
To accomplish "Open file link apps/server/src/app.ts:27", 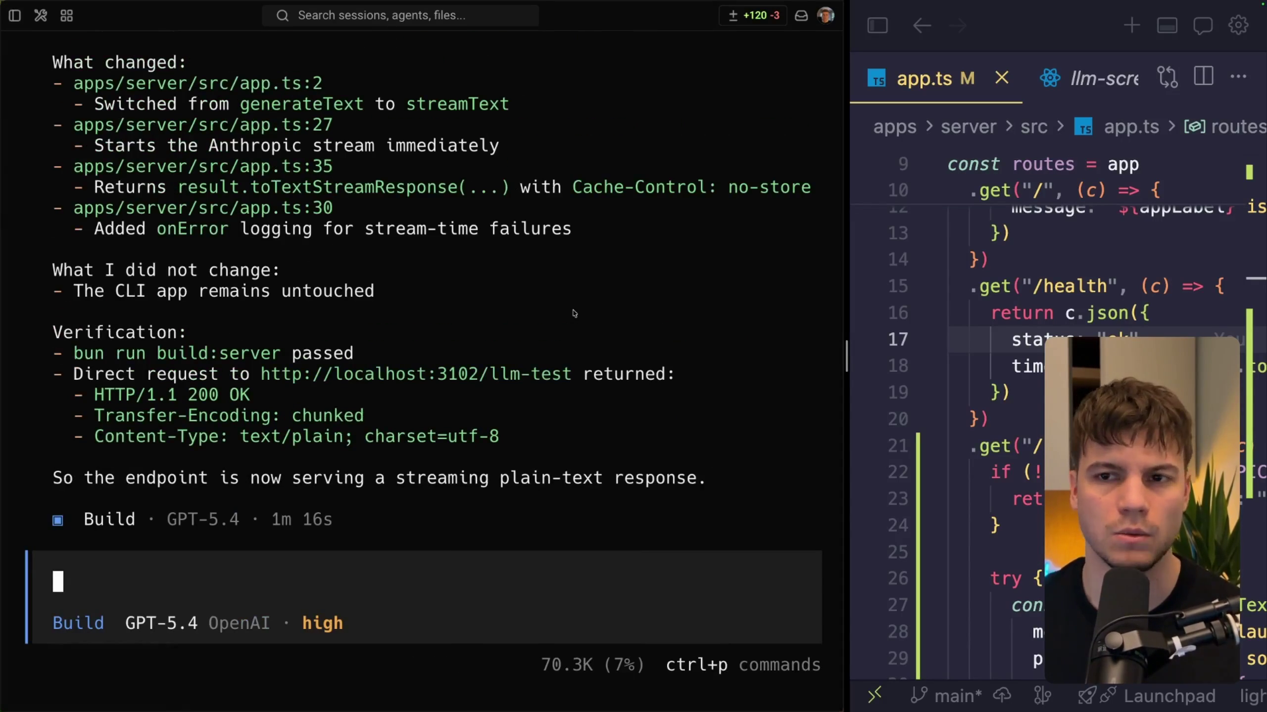I will coord(203,125).
